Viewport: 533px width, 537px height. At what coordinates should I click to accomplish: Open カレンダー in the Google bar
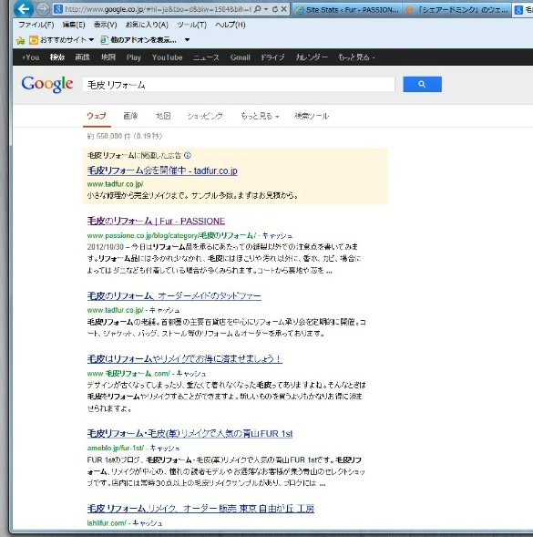tap(312, 57)
